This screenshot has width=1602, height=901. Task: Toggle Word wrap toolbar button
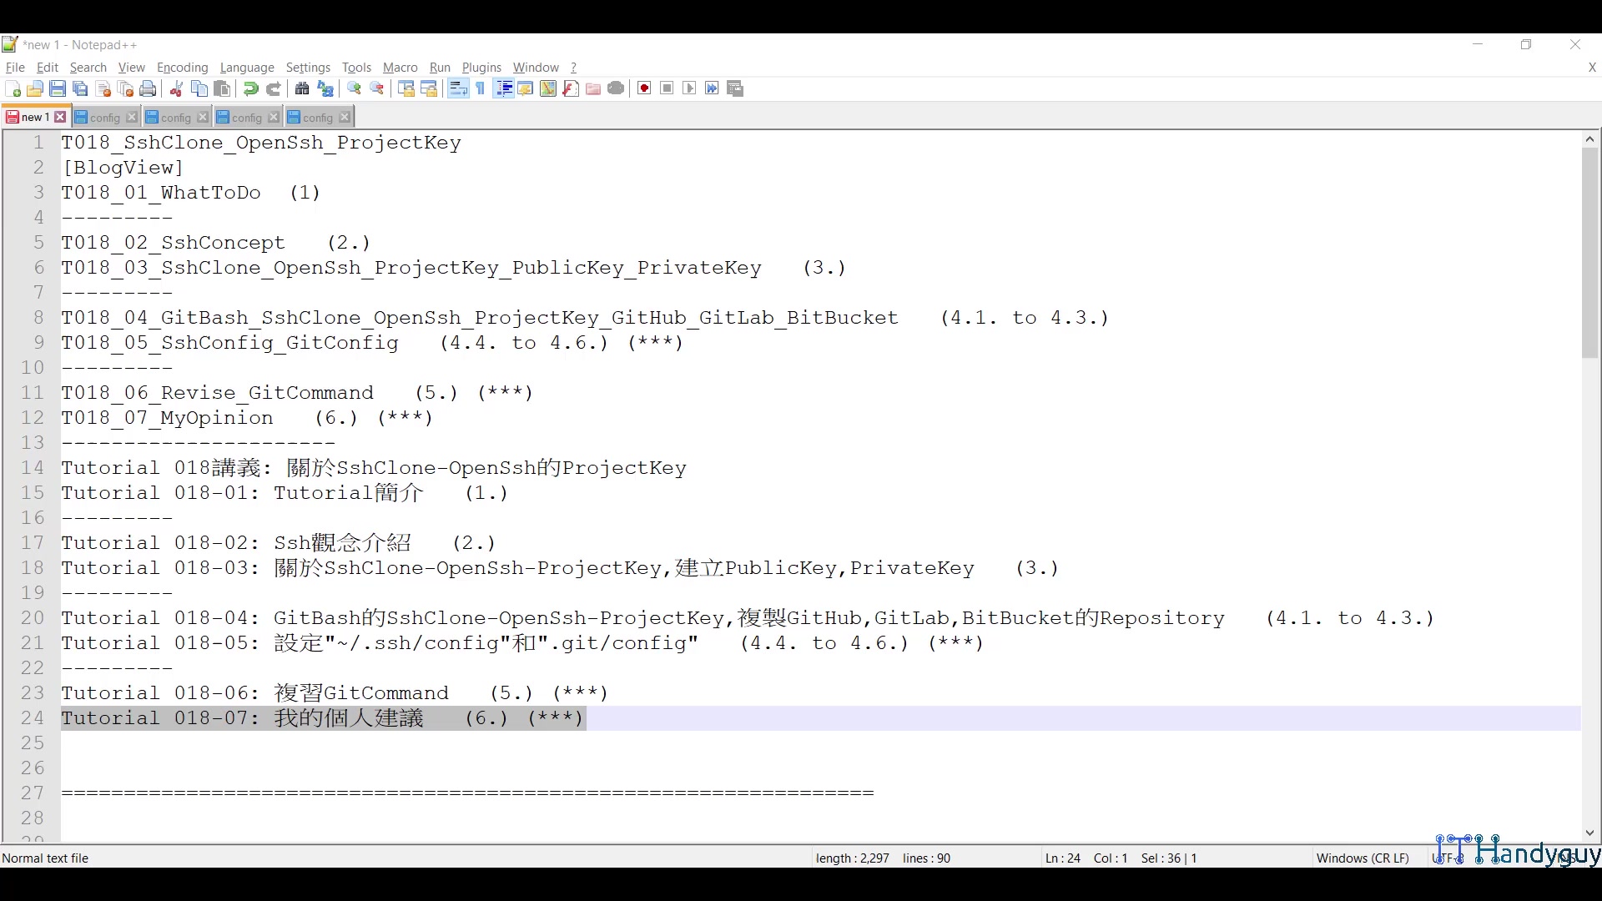tap(458, 88)
